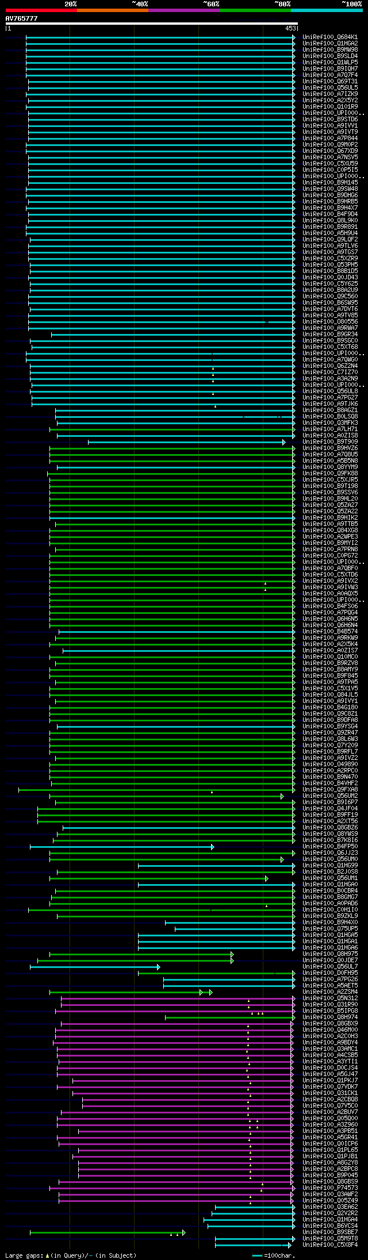
Task: Open hit UniRef100_A7Q7F4
Action: [330, 75]
